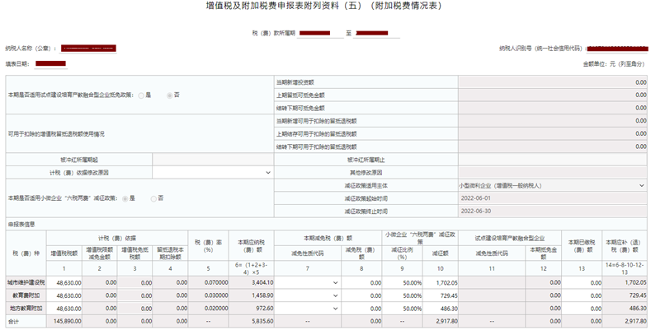The height and width of the screenshot is (330, 651).
Task: Open 计税(费)依据修改原因 dropdown
Action: click(x=213, y=173)
